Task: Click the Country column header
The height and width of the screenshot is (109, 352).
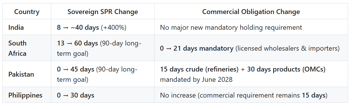Action: click(x=27, y=12)
